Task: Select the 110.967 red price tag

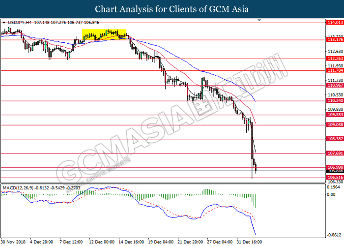Action: pos(335,85)
